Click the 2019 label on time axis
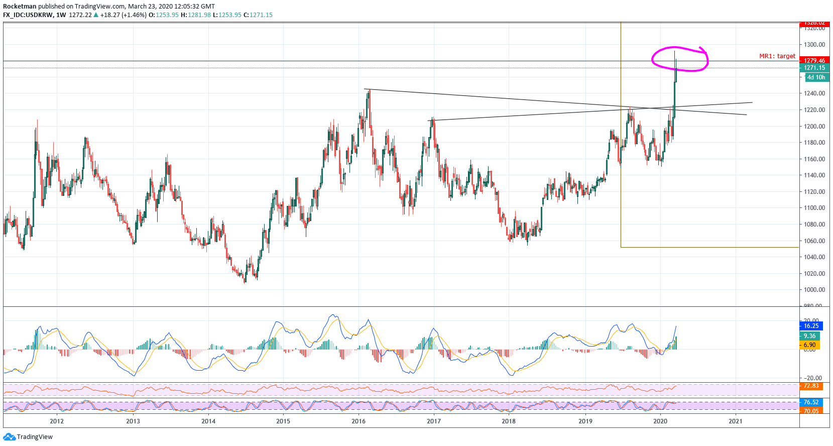 click(585, 421)
